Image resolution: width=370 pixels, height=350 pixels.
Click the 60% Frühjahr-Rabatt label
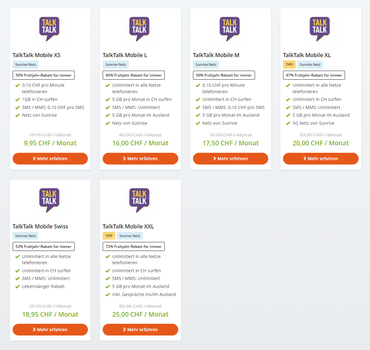pos(134,75)
